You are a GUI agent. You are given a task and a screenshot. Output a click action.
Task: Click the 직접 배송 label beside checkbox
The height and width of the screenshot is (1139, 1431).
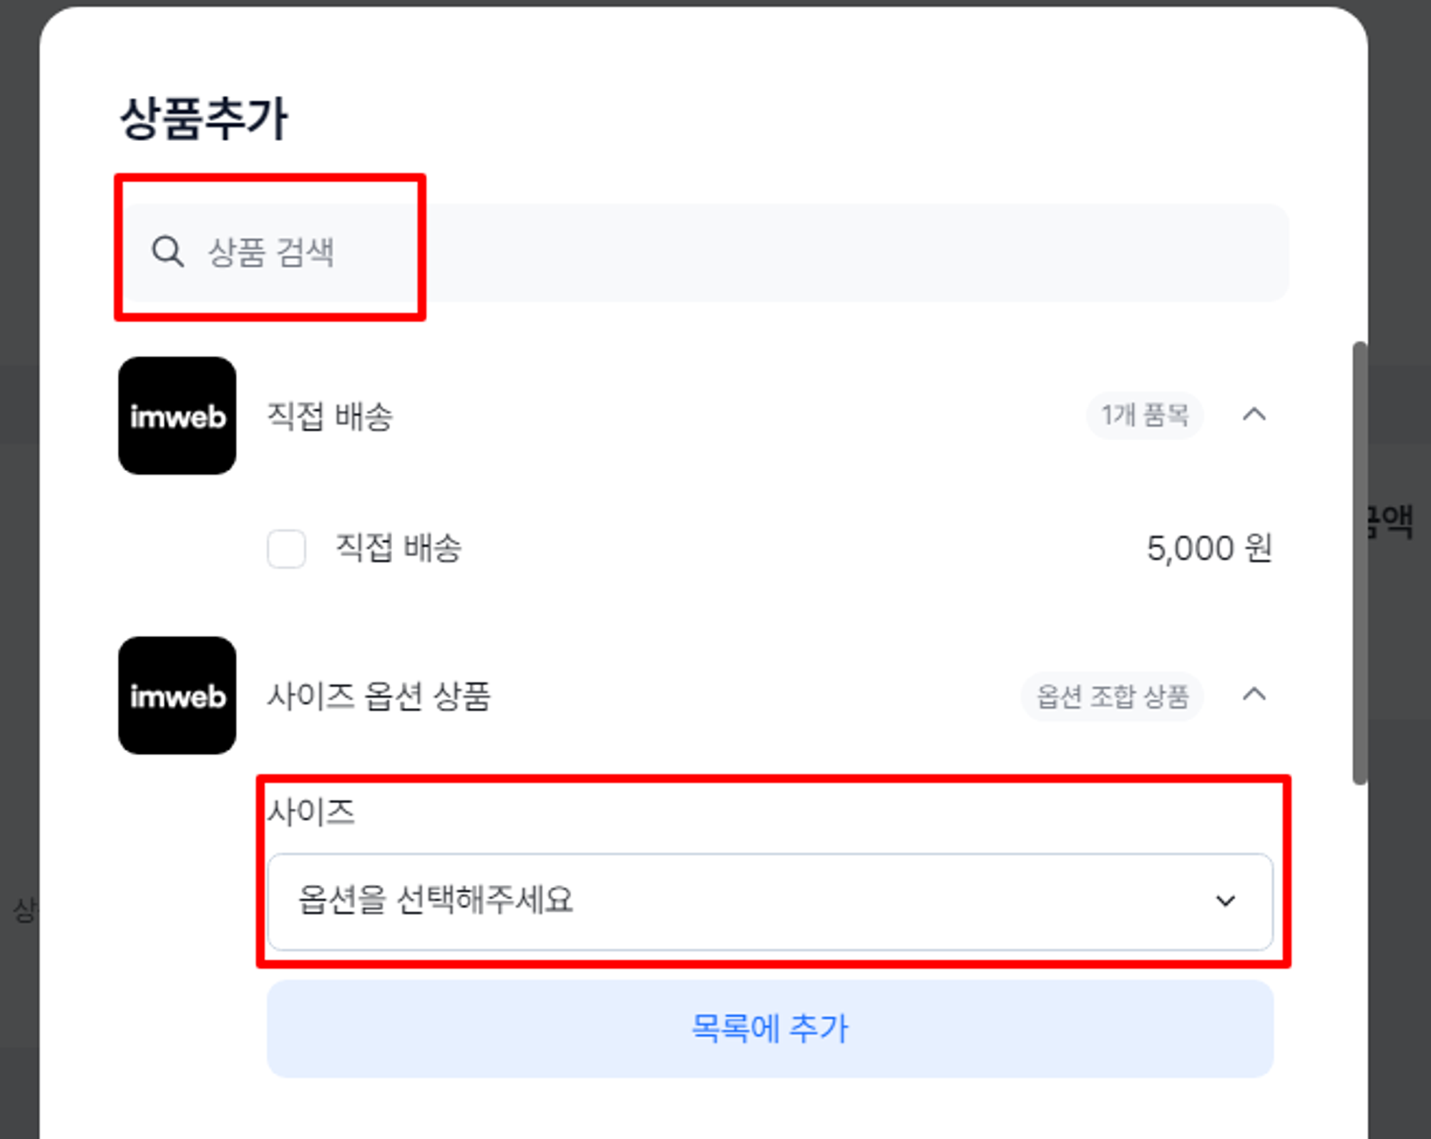click(x=399, y=548)
